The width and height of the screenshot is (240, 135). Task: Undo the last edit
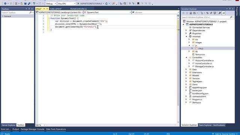point(34,3)
